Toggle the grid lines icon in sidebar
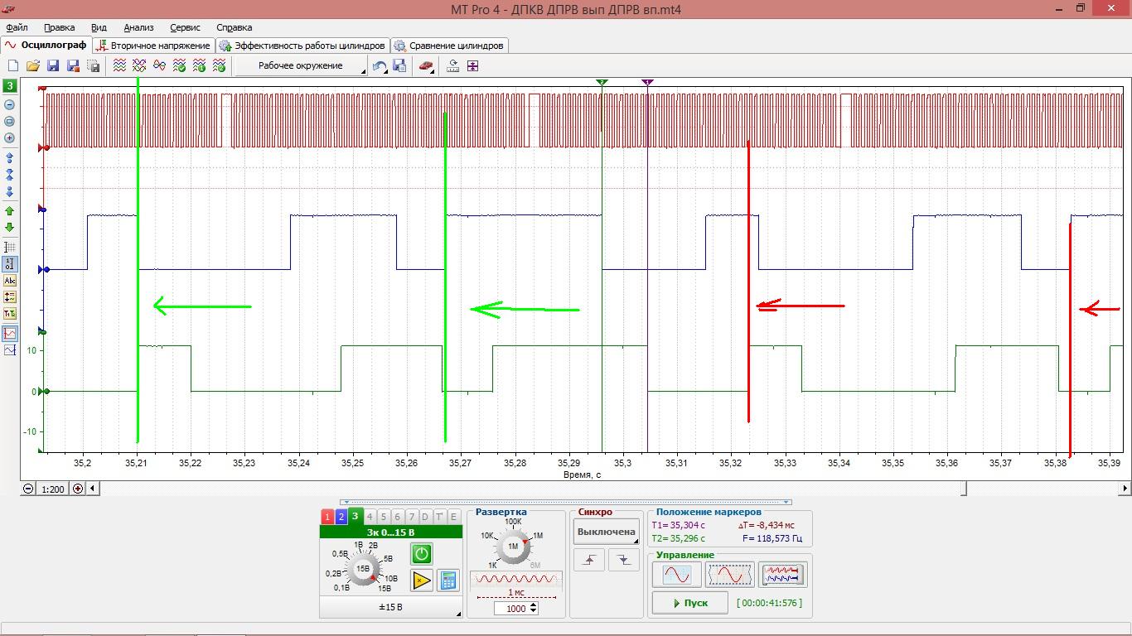 [x=10, y=248]
